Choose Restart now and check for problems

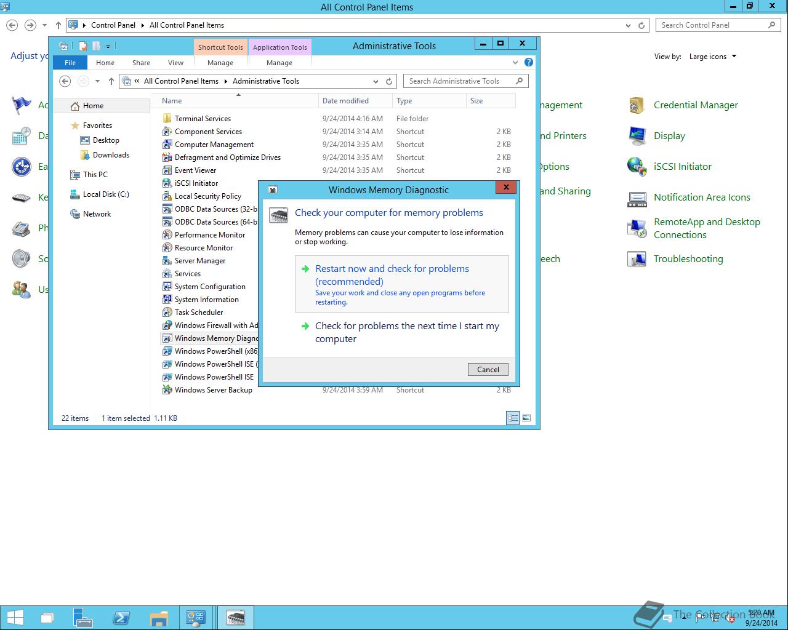(402, 284)
